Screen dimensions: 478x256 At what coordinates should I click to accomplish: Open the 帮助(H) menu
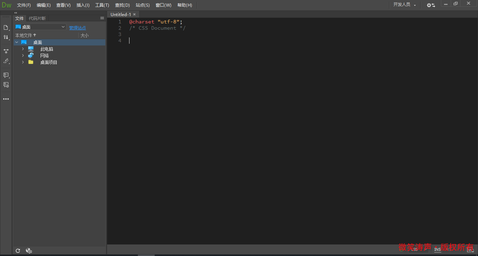click(185, 5)
